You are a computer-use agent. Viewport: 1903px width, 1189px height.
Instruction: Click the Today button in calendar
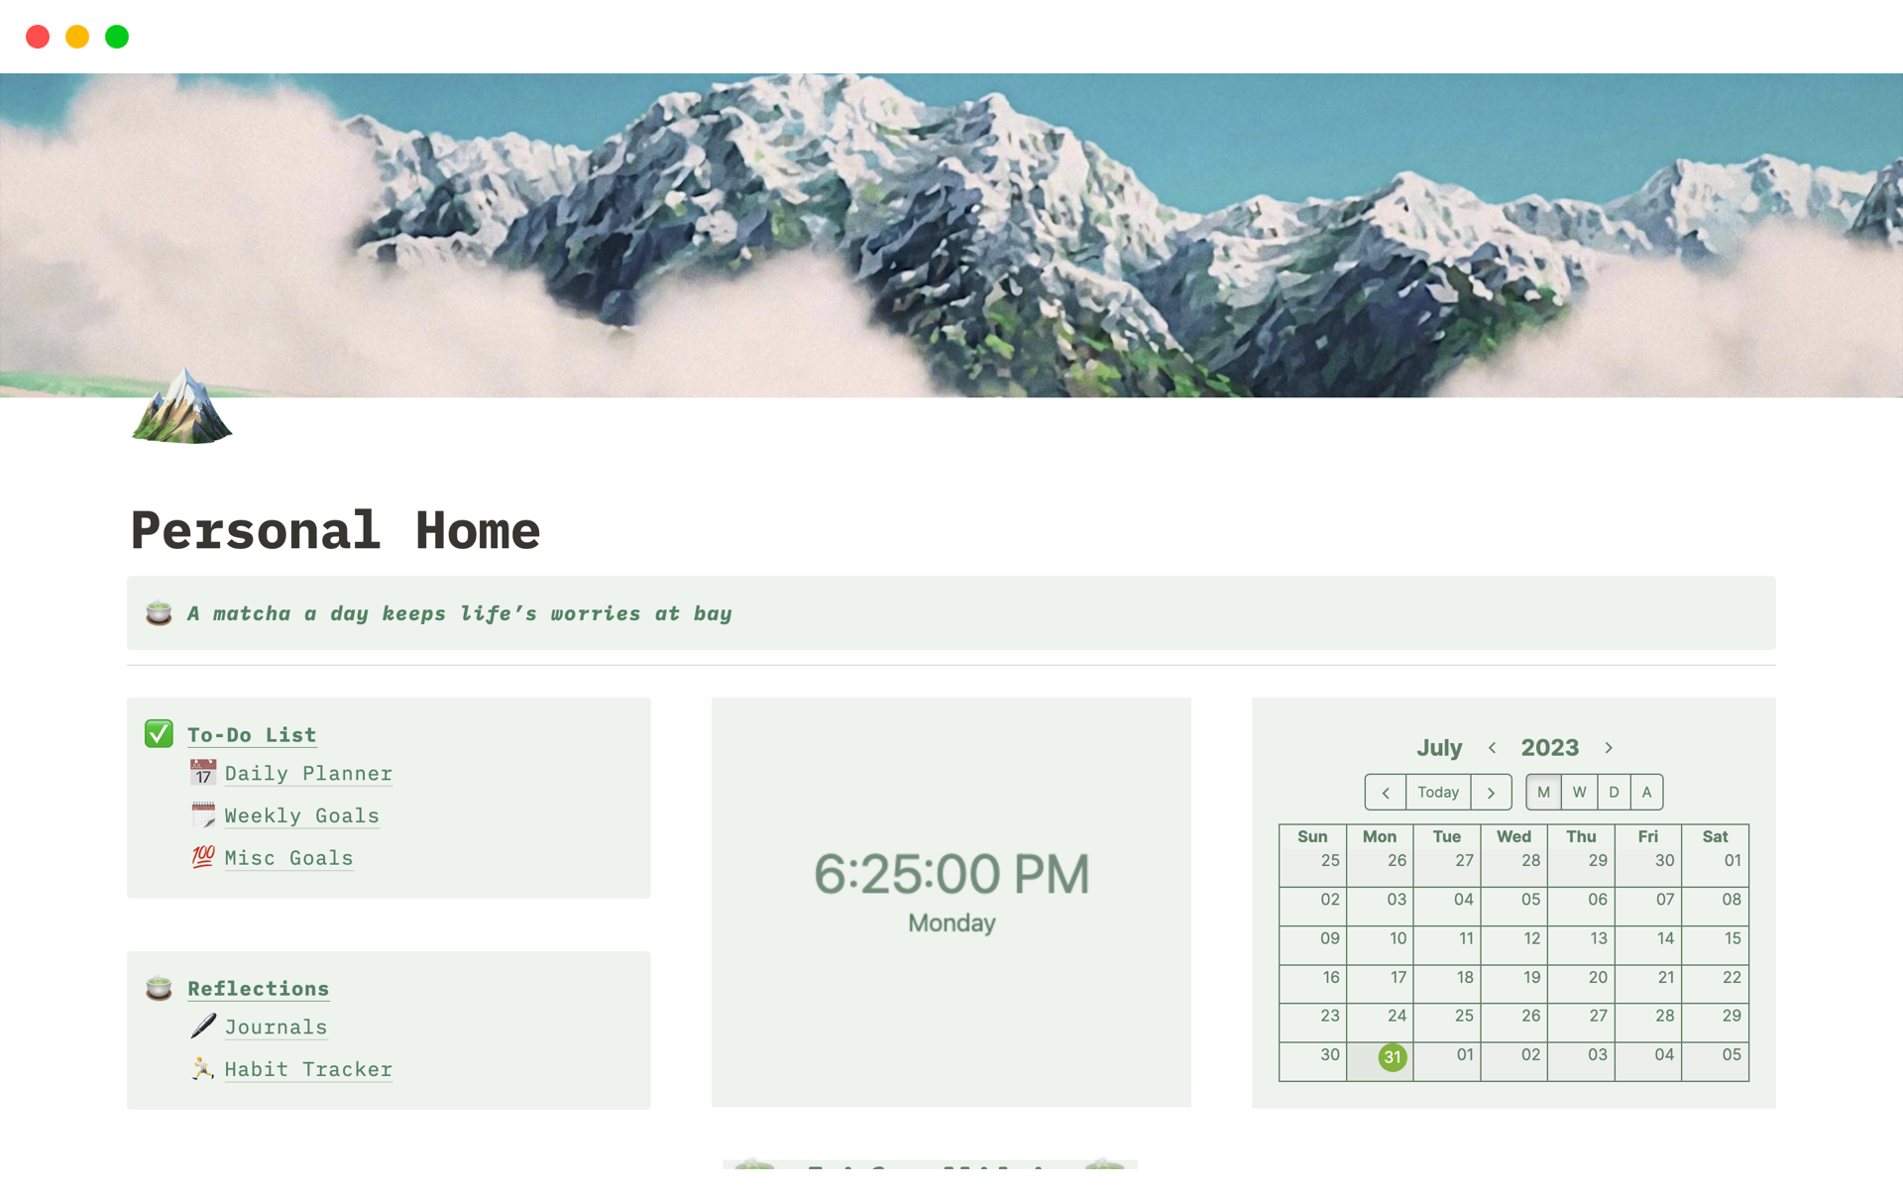[1436, 793]
